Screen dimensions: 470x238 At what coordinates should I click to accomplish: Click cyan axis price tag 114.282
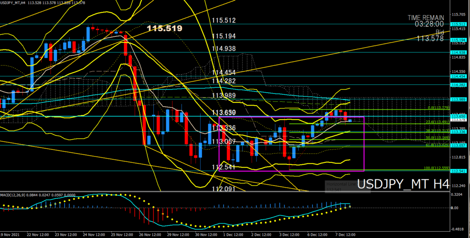coord(459,85)
